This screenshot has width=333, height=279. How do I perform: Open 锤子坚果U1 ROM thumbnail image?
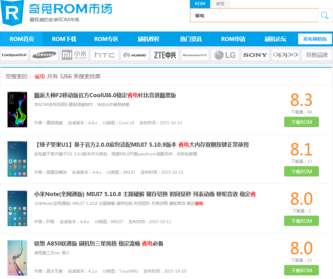click(x=17, y=159)
